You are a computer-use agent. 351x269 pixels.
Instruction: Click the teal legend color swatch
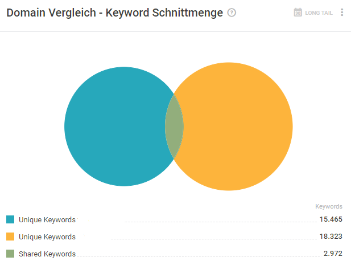[x=10, y=219]
